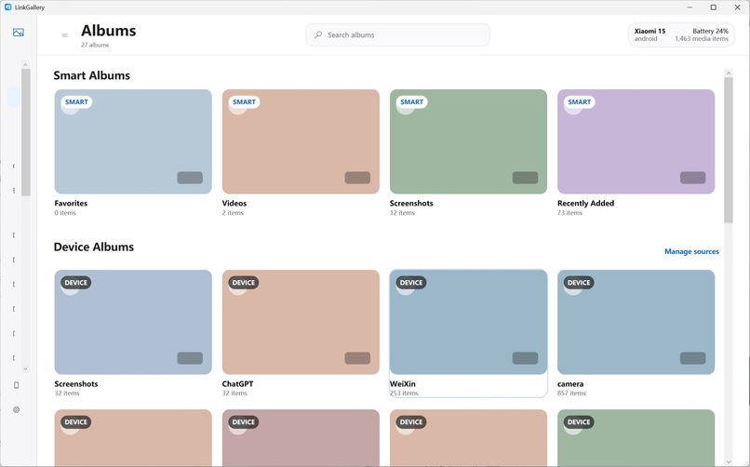Click the WeiXin album title text

403,384
